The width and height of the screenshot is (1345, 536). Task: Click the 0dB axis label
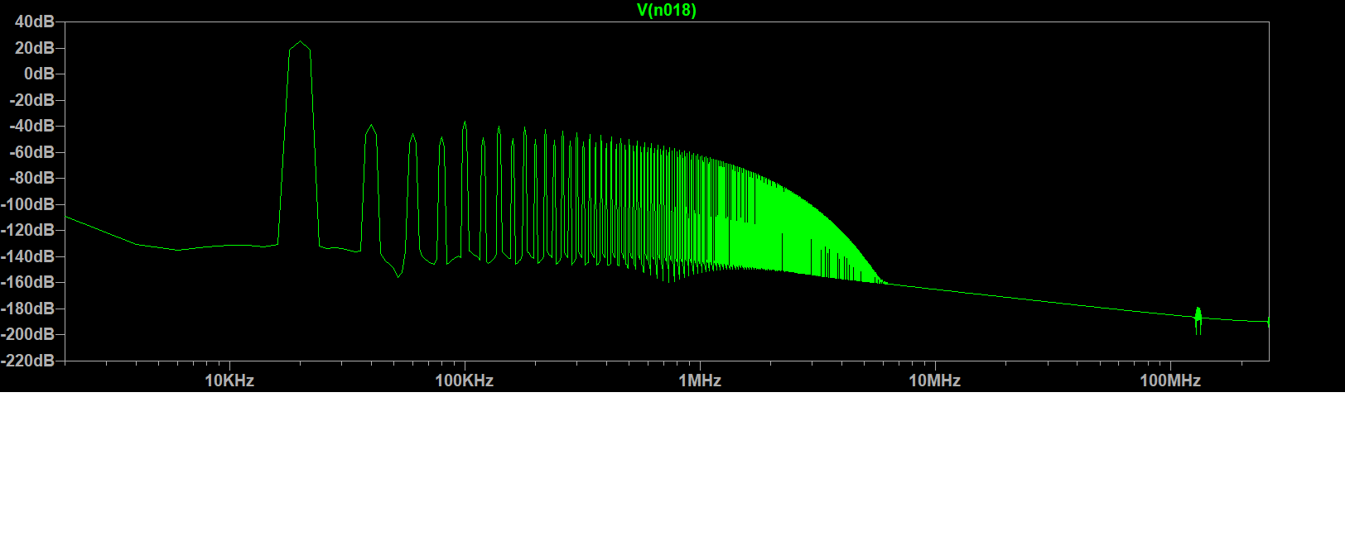click(x=39, y=74)
